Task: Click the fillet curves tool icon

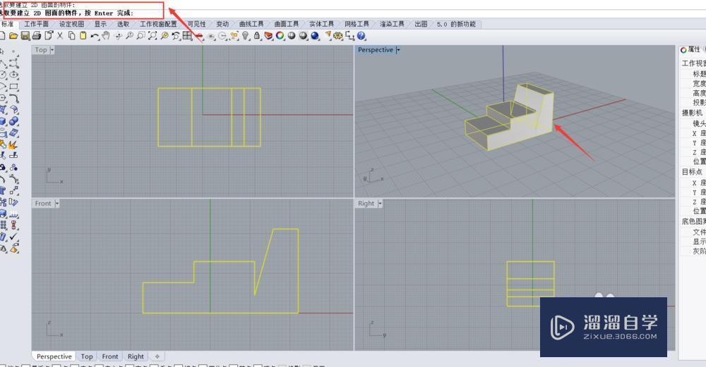Action: pos(14,98)
